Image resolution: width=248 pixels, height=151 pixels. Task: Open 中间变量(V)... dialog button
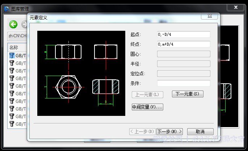pos(147,107)
